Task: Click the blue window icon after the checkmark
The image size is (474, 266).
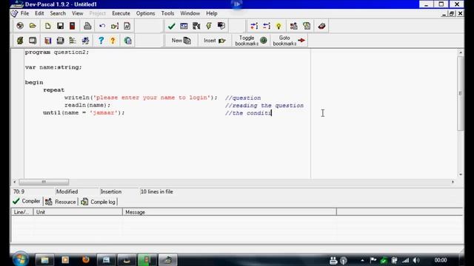Action: [x=184, y=26]
